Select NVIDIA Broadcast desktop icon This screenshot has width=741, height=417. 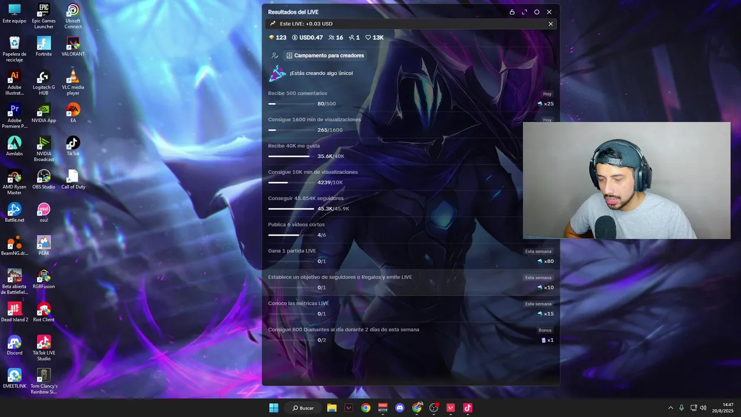44,149
